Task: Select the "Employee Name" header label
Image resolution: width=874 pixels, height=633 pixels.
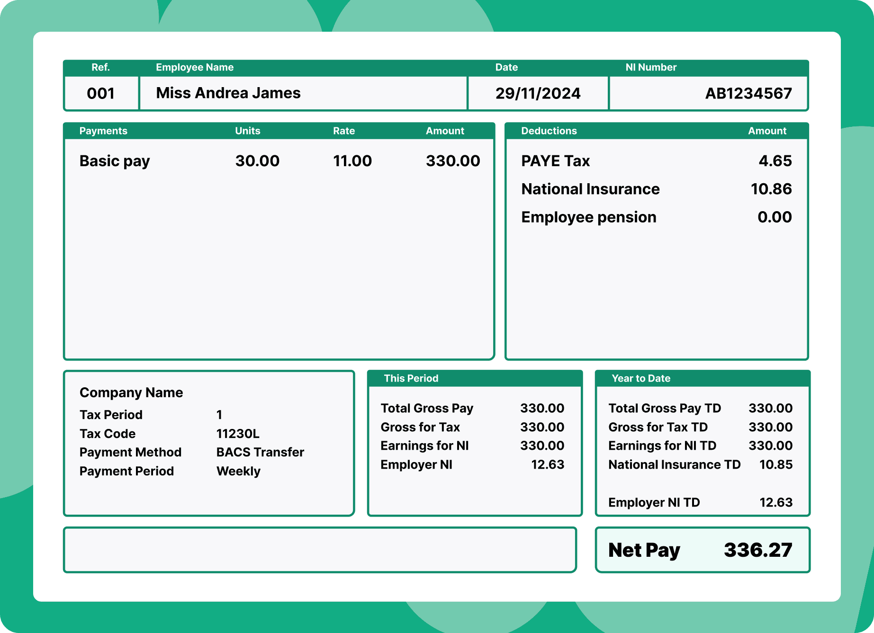Action: 195,67
